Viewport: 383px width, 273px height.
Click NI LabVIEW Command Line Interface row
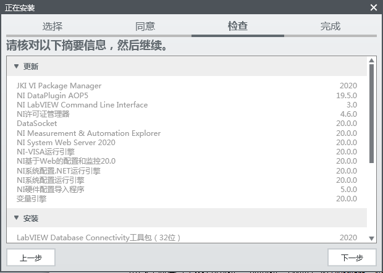82,105
